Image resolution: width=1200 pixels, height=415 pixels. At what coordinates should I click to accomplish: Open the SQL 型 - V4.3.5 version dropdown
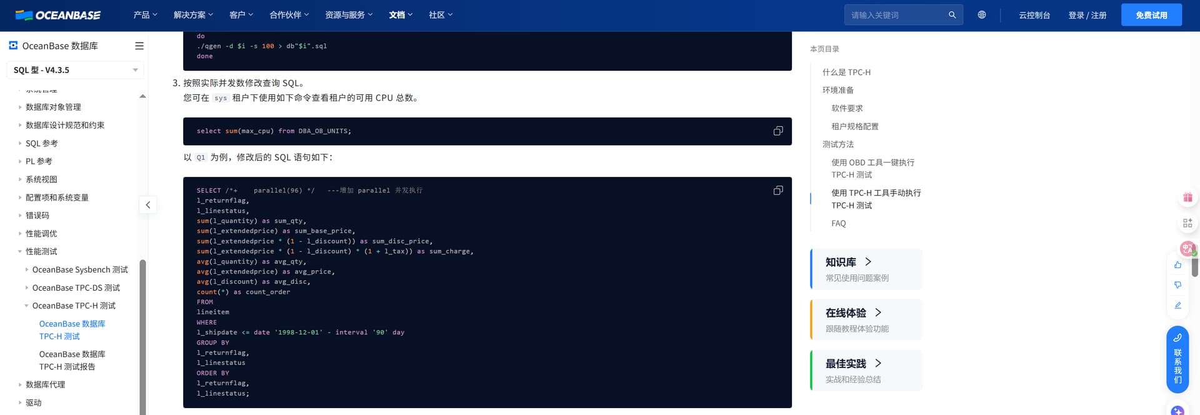(75, 70)
